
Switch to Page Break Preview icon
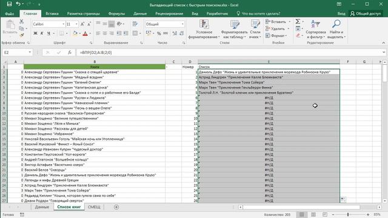point(325,214)
